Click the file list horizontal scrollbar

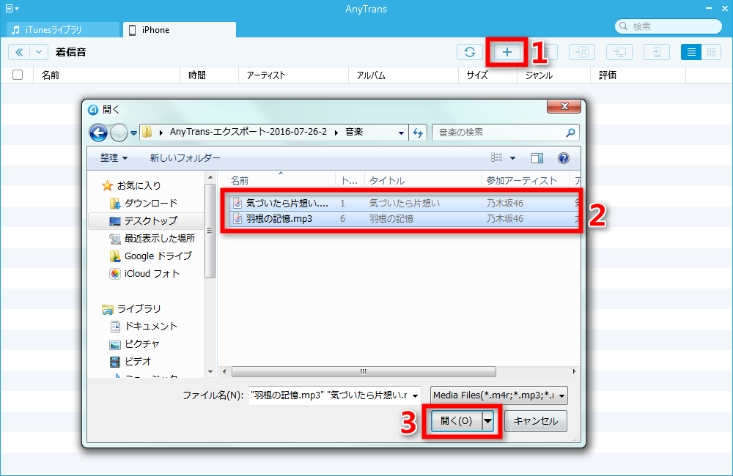pos(364,372)
